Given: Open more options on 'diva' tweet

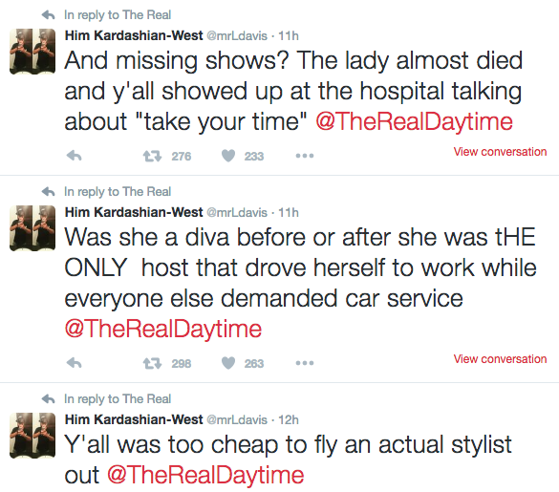Looking at the screenshot, I should [305, 363].
